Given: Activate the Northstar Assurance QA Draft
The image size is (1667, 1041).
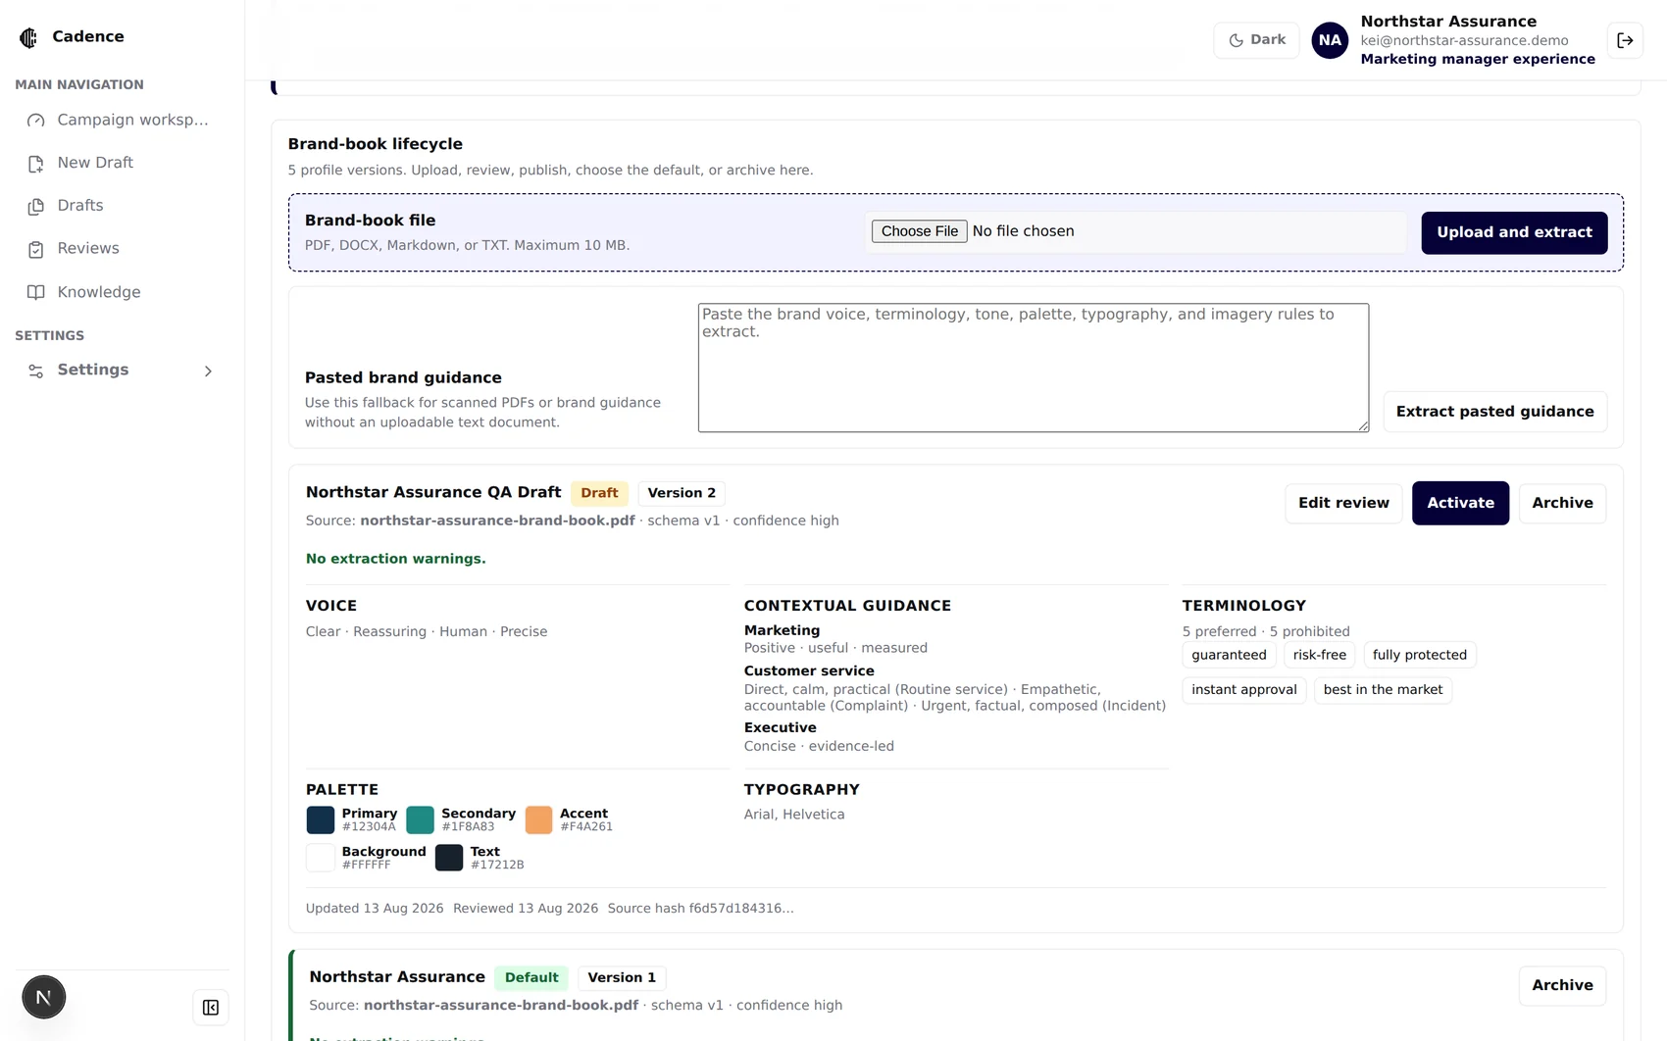Looking at the screenshot, I should (x=1460, y=503).
